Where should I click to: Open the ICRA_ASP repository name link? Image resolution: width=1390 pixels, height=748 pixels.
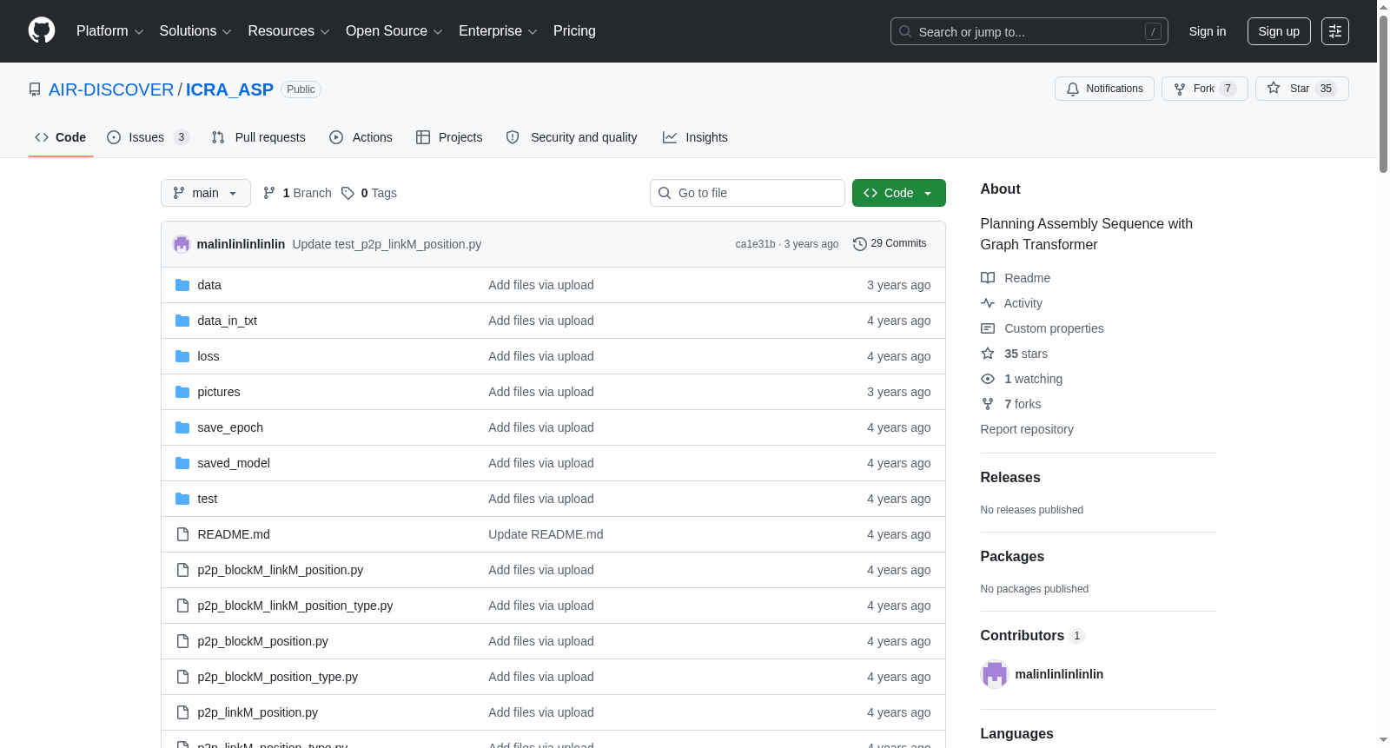(x=229, y=89)
